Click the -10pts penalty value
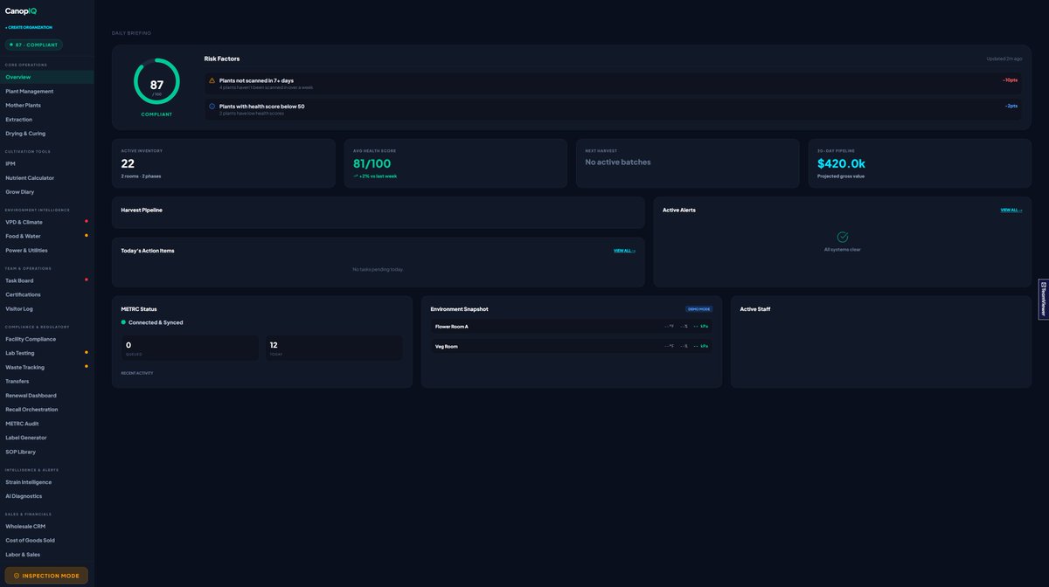Image resolution: width=1049 pixels, height=587 pixels. pos(1010,79)
